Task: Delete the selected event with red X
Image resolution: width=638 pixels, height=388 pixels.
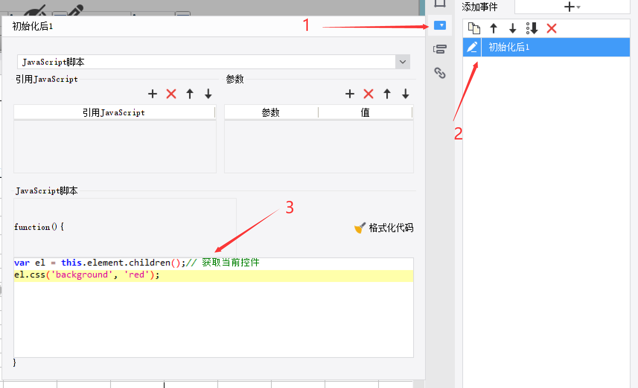Action: (551, 28)
